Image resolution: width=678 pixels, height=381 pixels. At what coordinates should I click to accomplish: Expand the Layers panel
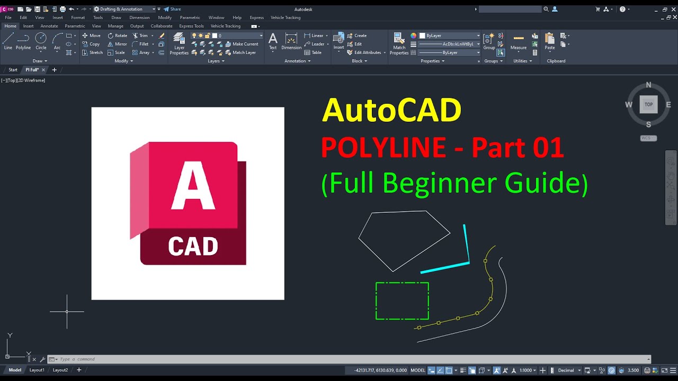[x=216, y=61]
